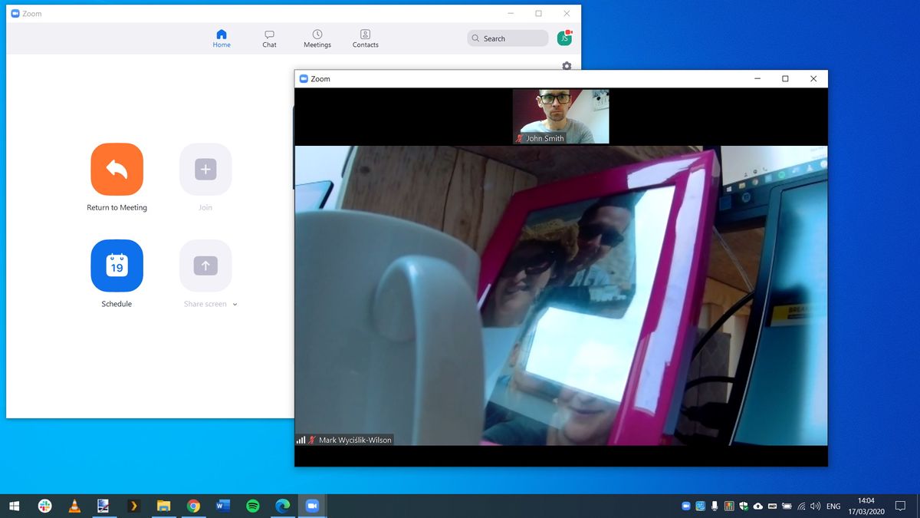
Task: Open the Meetings section in Zoom
Action: (x=317, y=38)
